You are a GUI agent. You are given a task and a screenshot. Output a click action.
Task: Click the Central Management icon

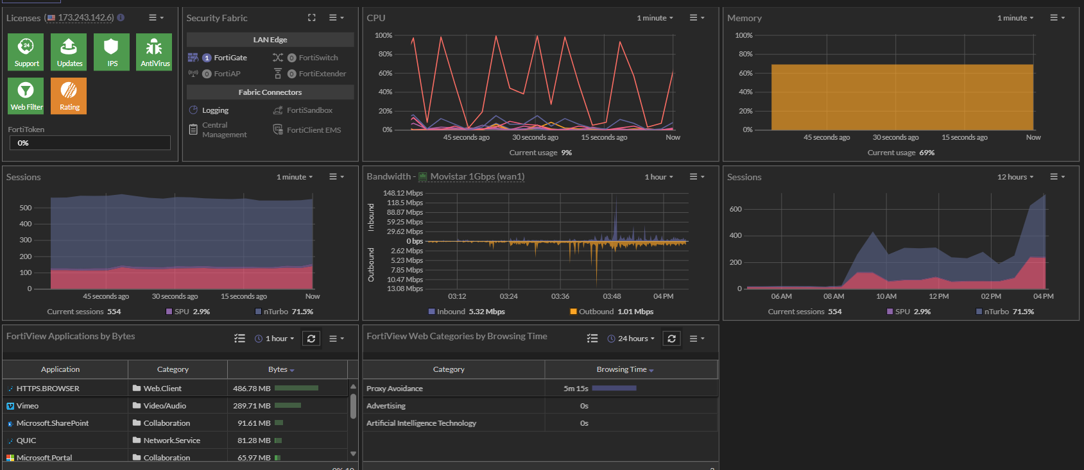[193, 130]
